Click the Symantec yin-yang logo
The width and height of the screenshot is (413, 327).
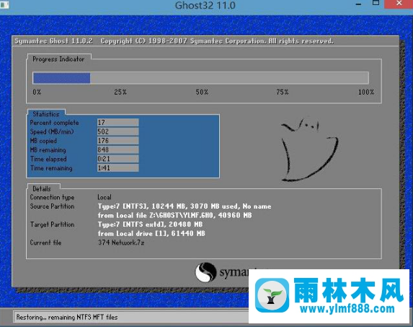(205, 272)
